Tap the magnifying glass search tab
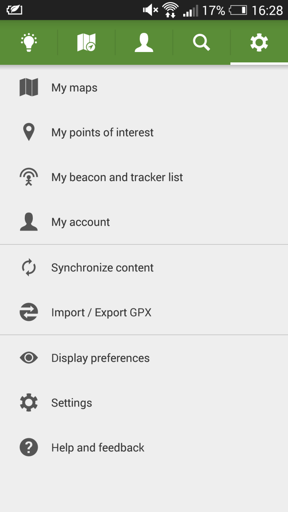This screenshot has height=512, width=288. point(202,42)
